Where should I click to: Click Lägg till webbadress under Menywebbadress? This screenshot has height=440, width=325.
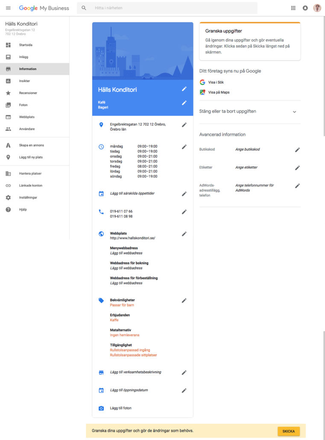tap(126, 253)
